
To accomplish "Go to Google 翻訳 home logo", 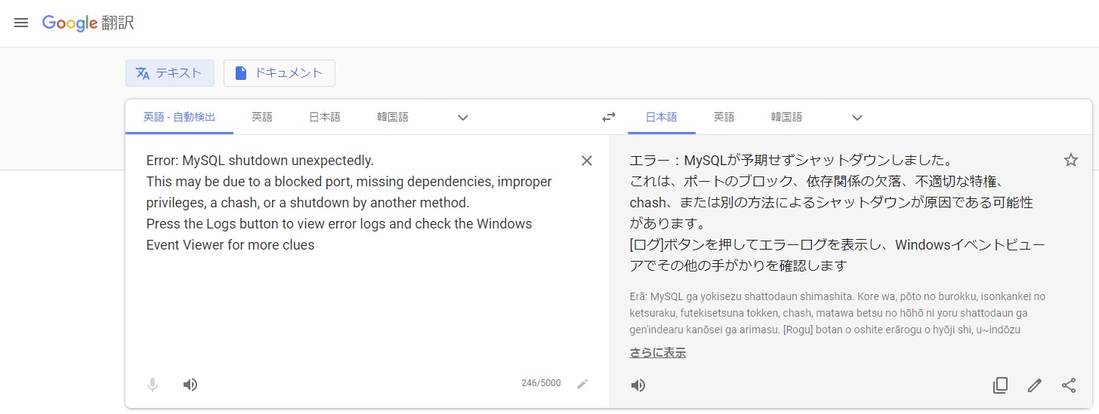I will 88,23.
